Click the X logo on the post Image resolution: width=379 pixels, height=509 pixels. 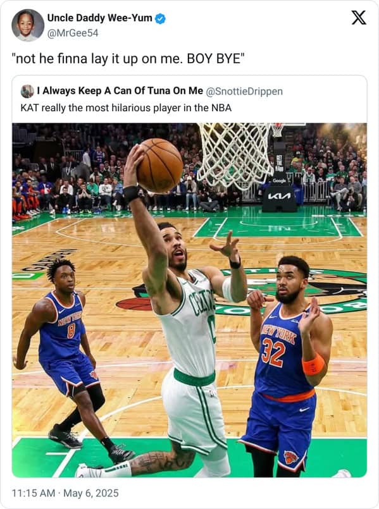[x=359, y=18]
